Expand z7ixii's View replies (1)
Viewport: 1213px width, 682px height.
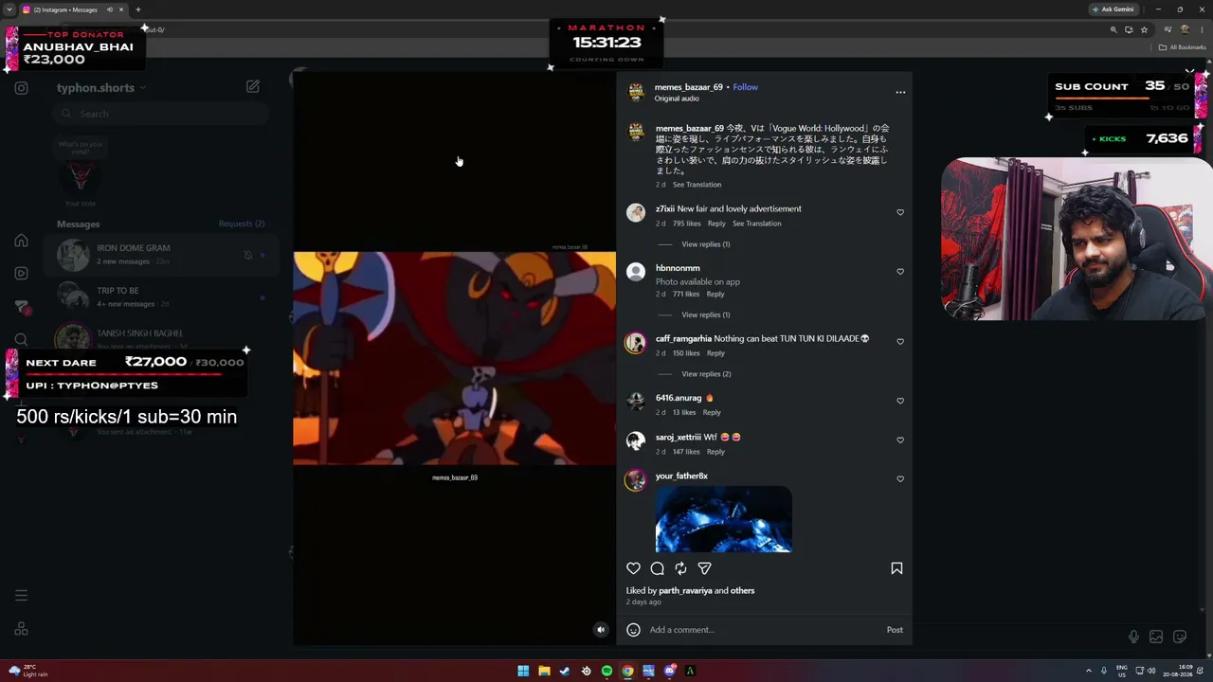tap(705, 244)
